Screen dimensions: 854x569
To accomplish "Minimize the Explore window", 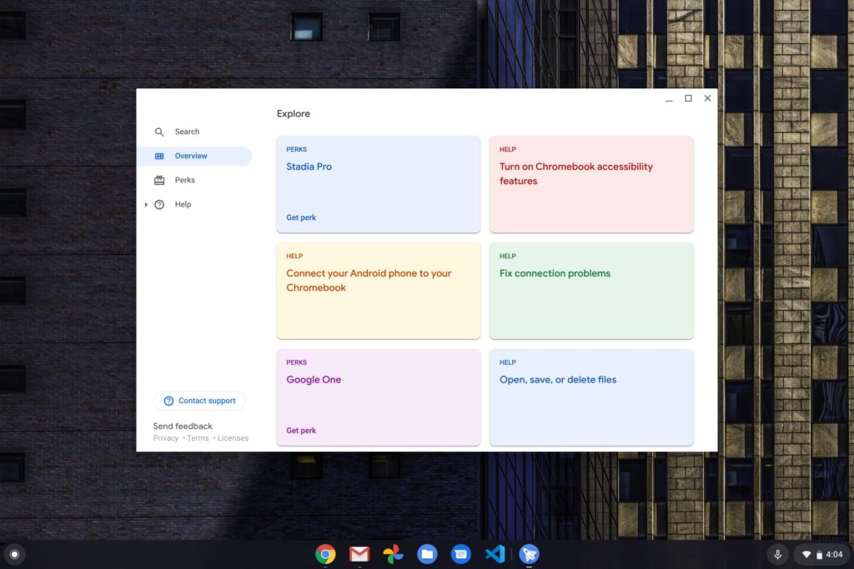I will 669,98.
